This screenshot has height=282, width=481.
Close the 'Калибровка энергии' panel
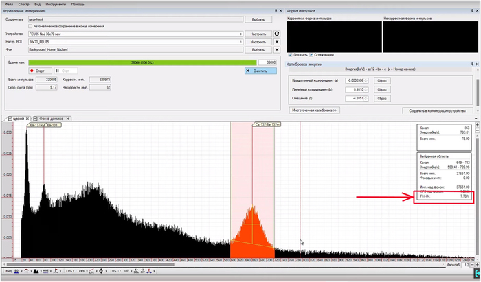(x=476, y=65)
